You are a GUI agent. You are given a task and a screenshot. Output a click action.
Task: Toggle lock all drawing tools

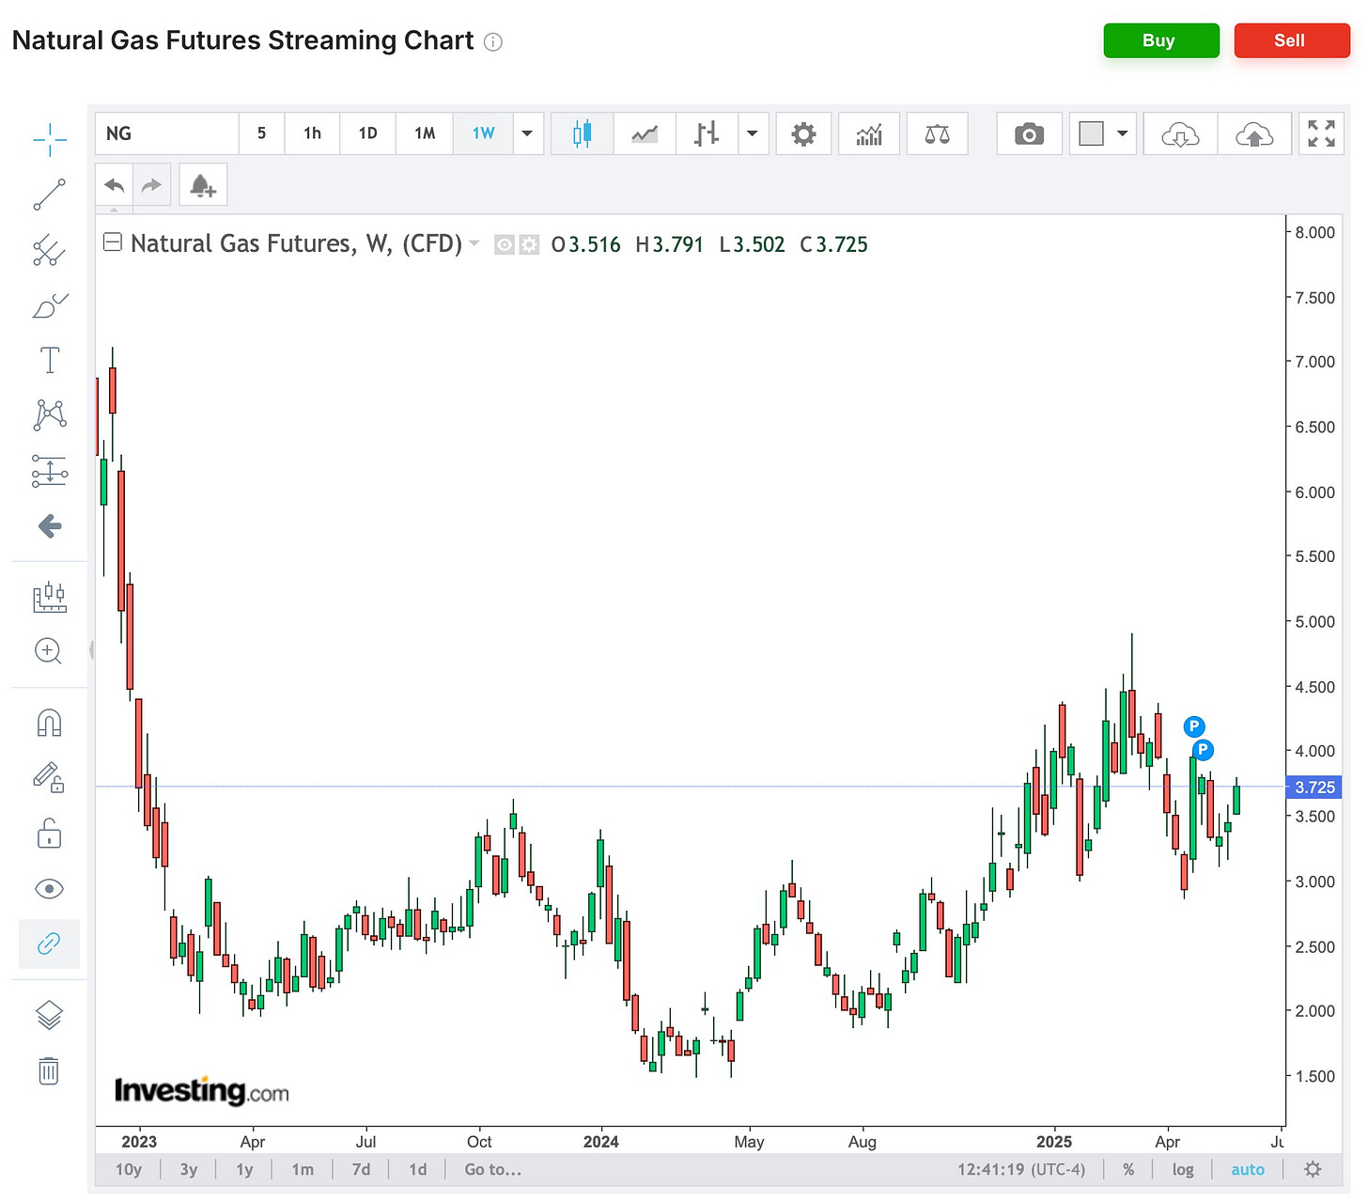pos(49,833)
